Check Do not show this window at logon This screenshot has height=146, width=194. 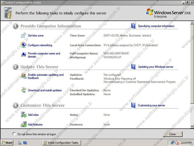[x=14, y=134]
